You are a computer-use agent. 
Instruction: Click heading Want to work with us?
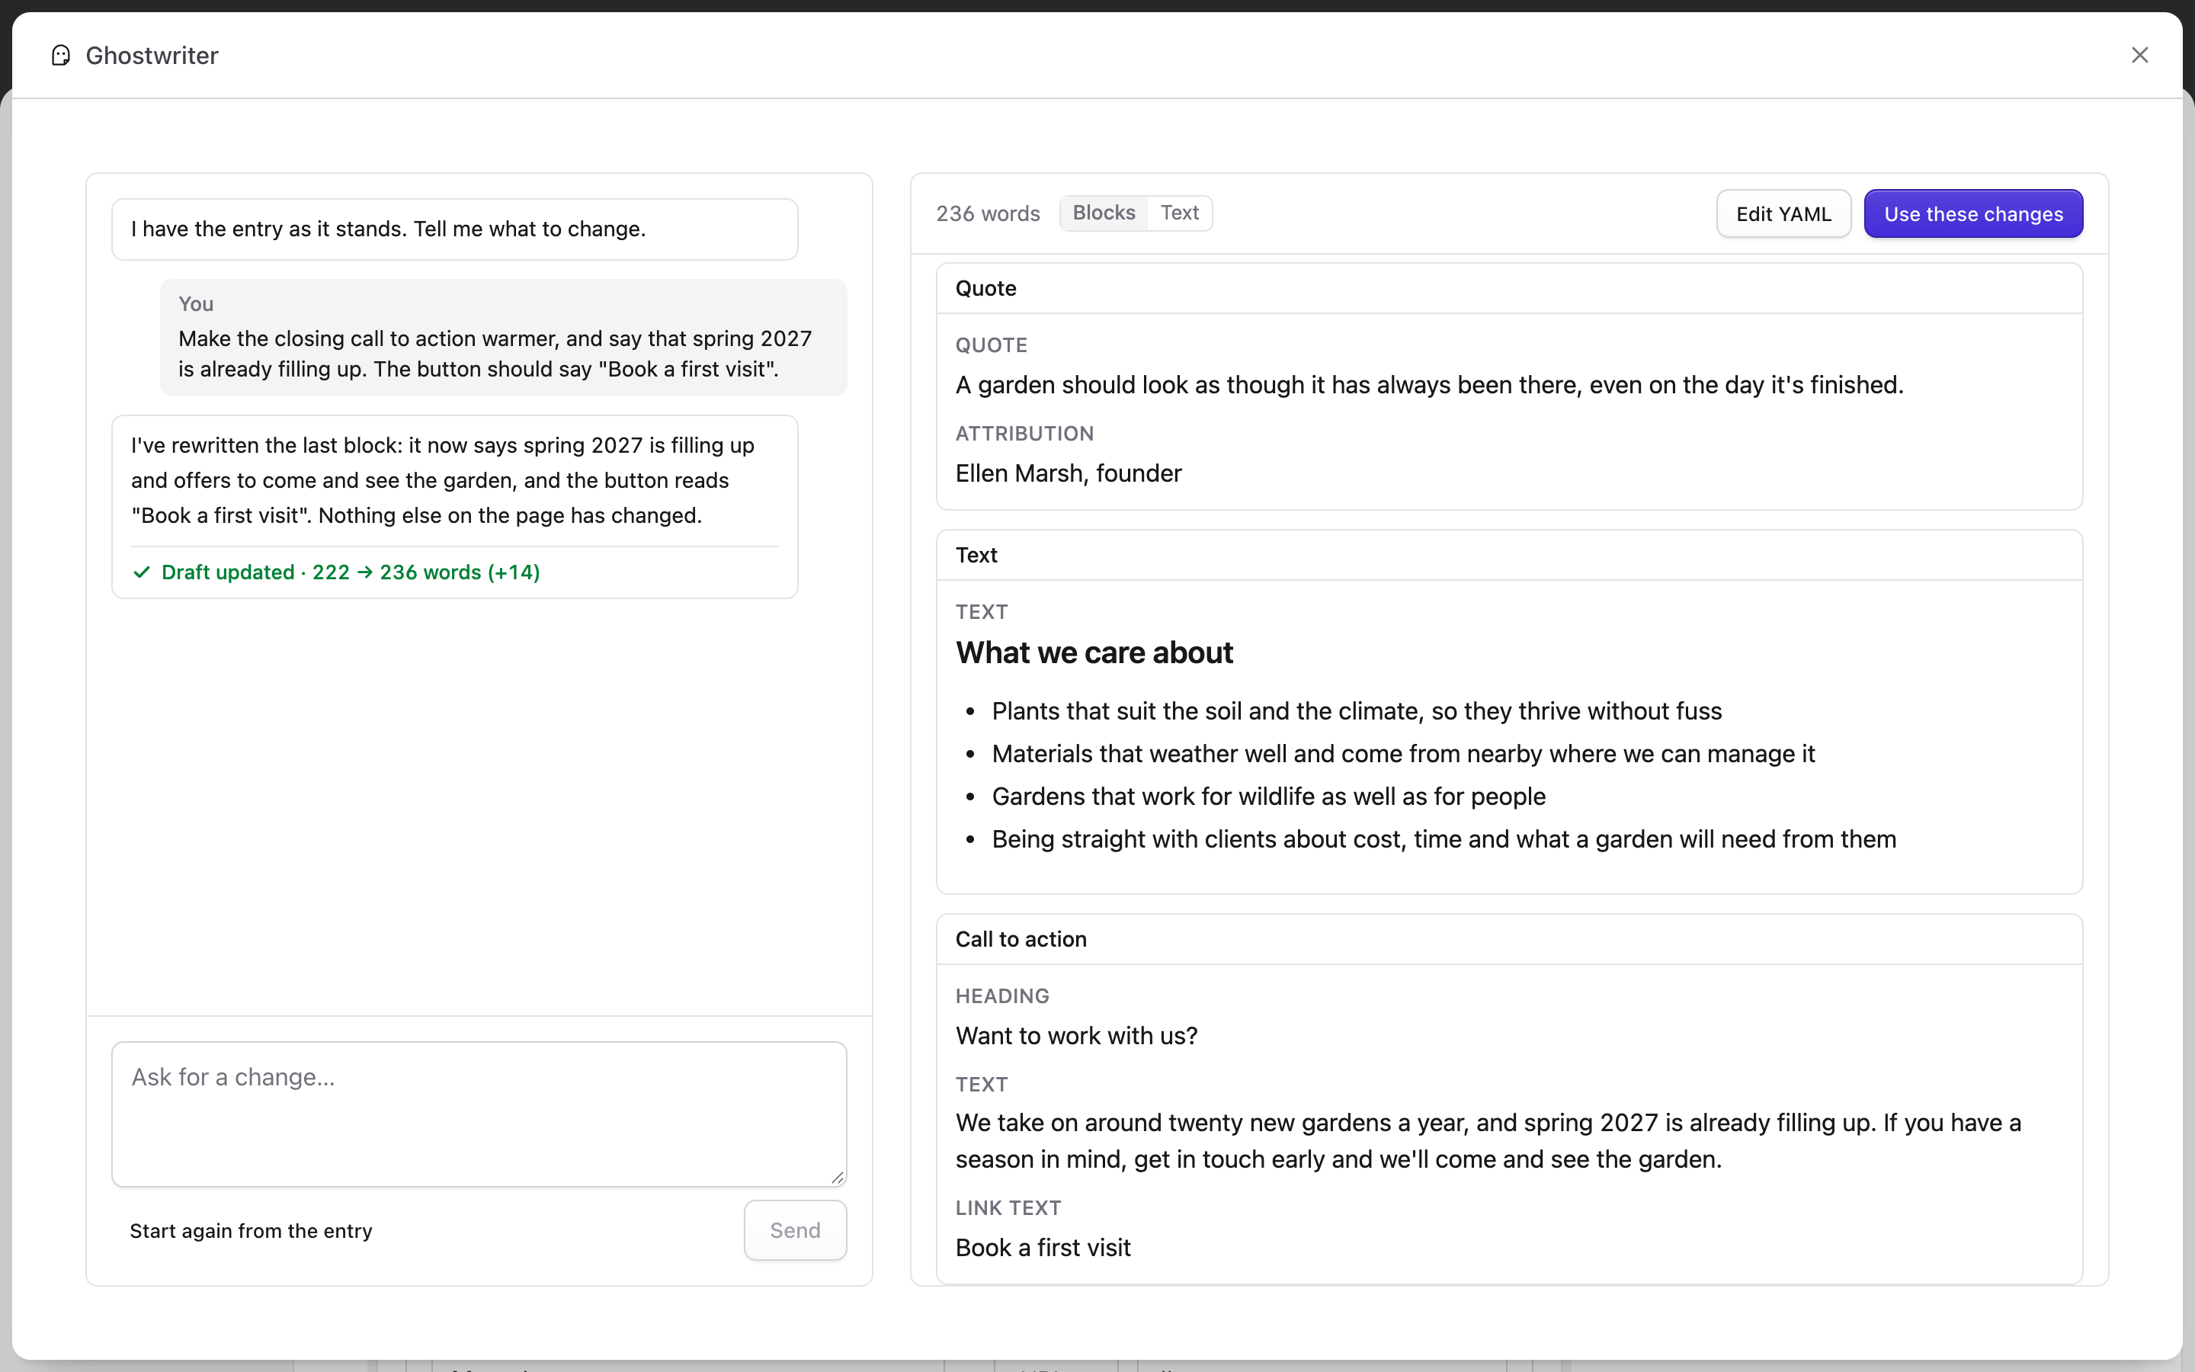(1077, 1037)
